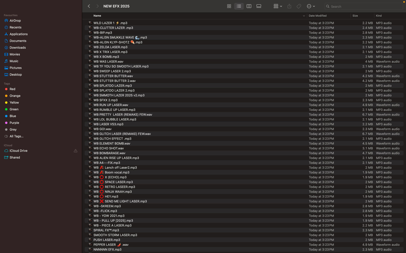
Task: Click the Edit Tags toolbar icon
Action: coord(299,6)
